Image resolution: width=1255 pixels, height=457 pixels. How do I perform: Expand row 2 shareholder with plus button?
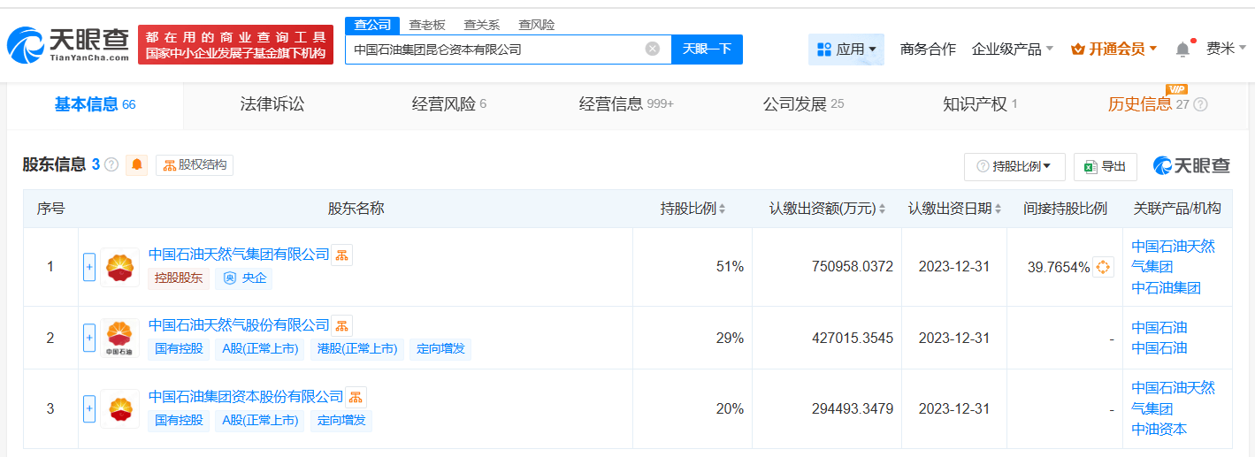coord(88,338)
